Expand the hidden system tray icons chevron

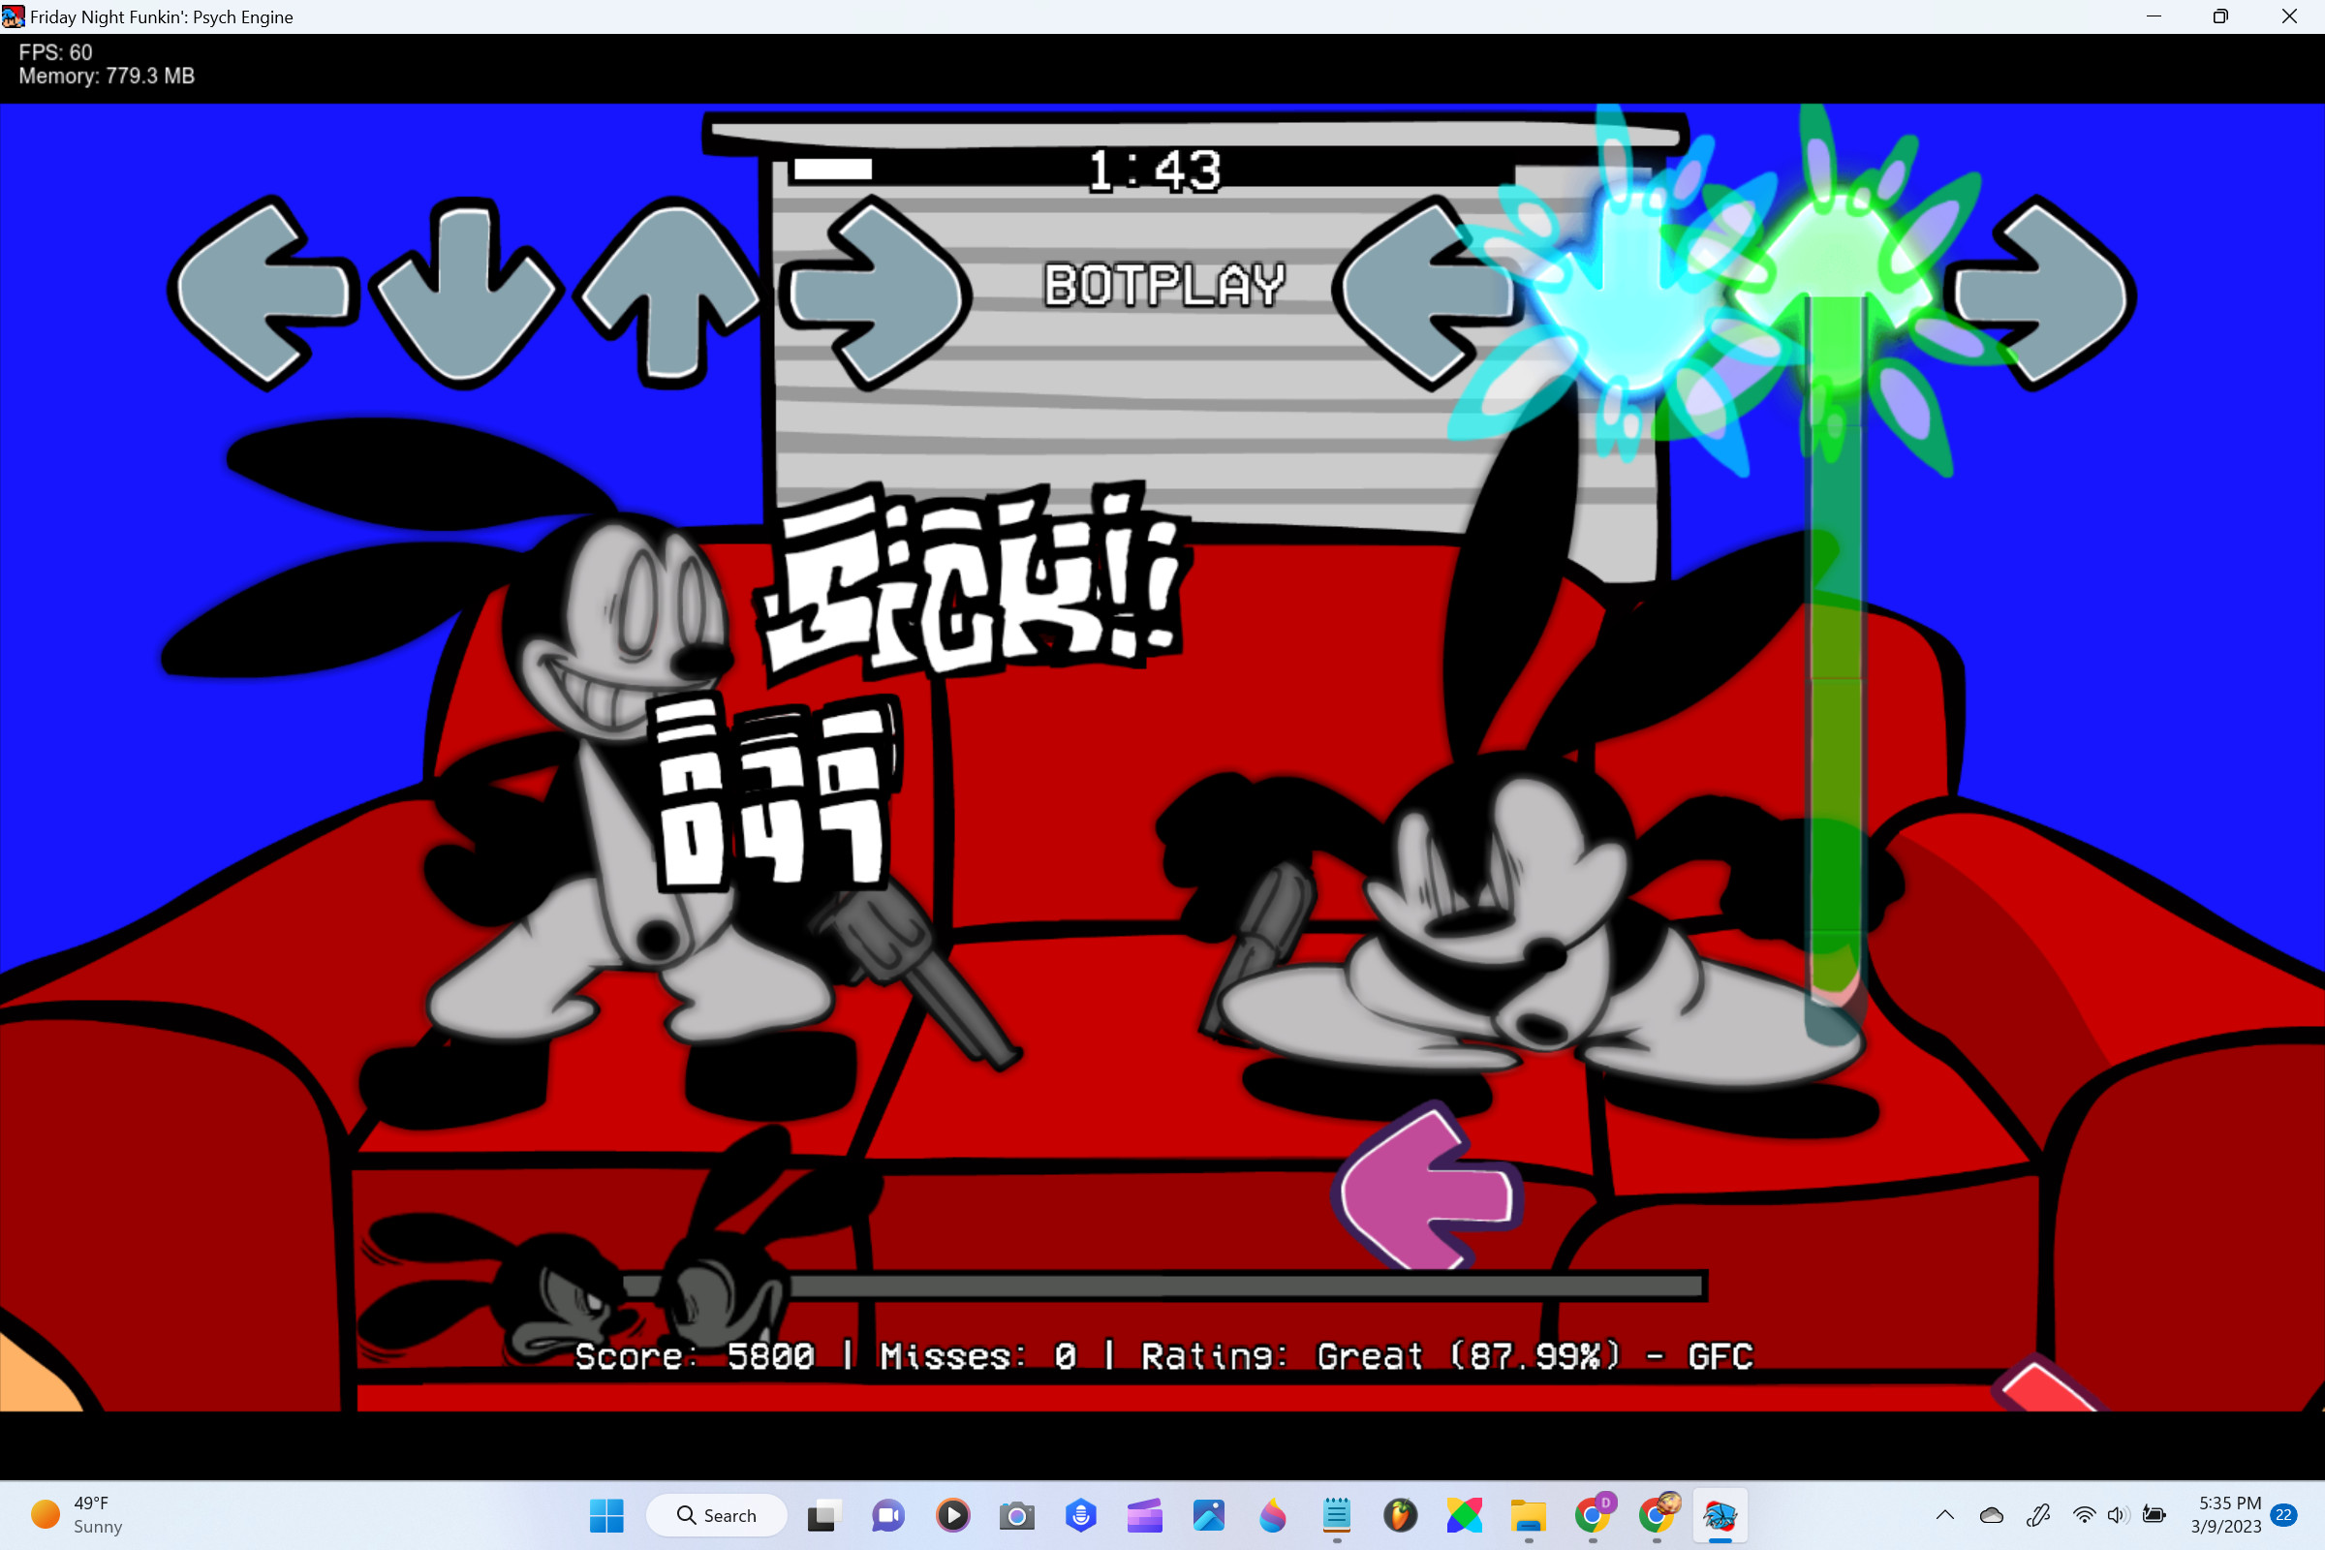[x=1945, y=1515]
